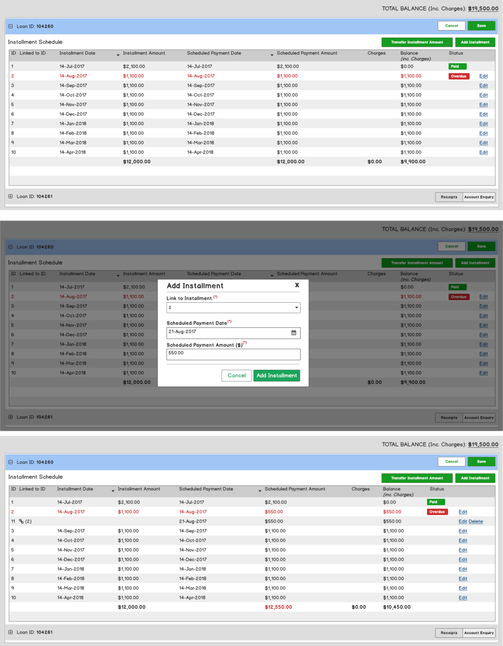This screenshot has width=503, height=646.
Task: Open Receipts in the top panel
Action: [x=449, y=197]
